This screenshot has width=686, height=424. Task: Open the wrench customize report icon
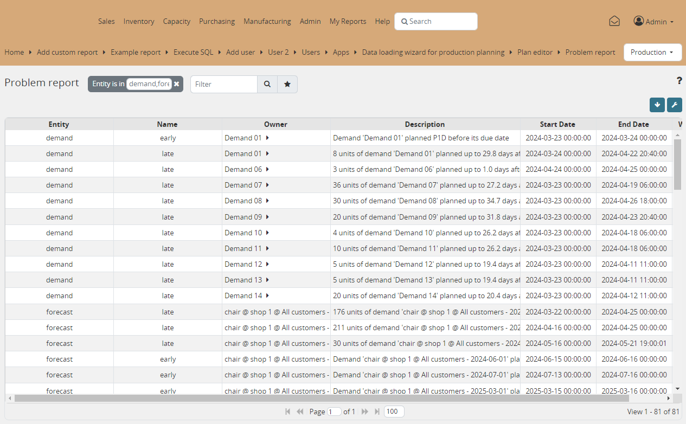point(675,105)
